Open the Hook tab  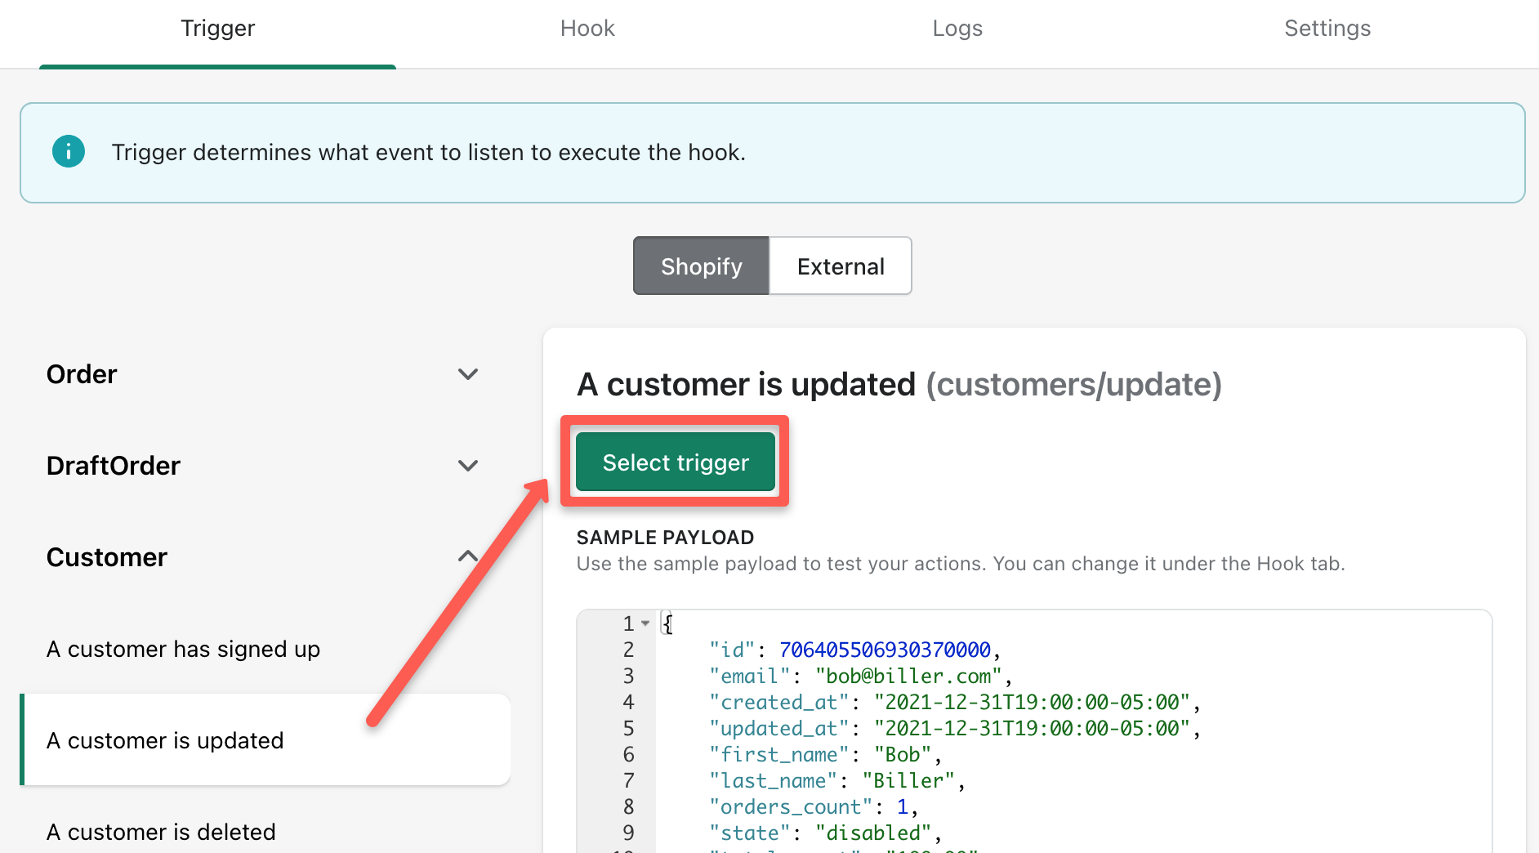pos(587,29)
